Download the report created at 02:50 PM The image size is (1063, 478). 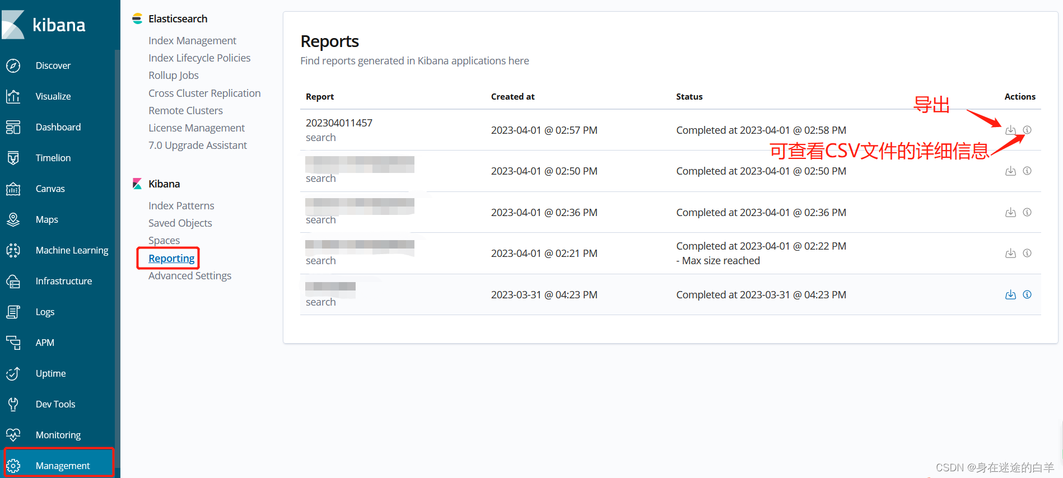pos(1010,171)
